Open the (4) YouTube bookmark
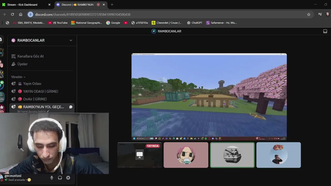This screenshot has width=331, height=186. tap(58, 23)
